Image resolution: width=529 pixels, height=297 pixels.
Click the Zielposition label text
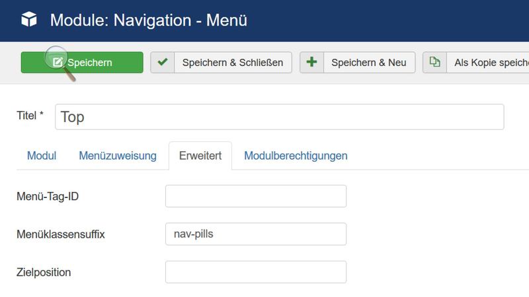coord(44,272)
